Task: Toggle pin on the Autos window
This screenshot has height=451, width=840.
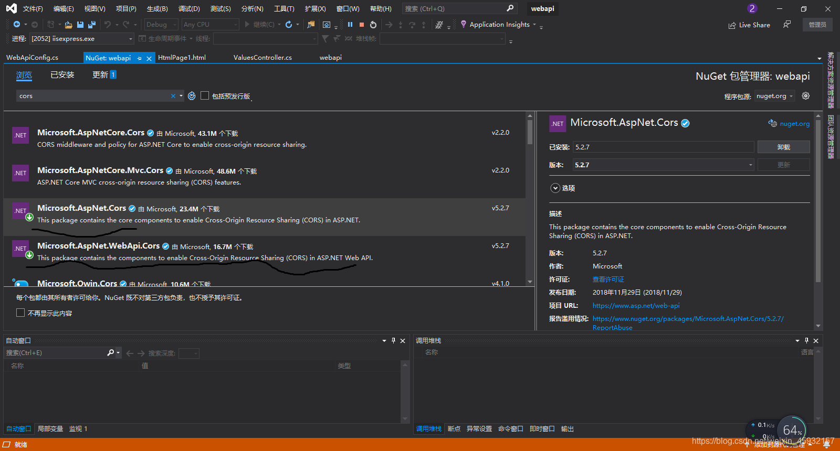Action: pos(393,341)
